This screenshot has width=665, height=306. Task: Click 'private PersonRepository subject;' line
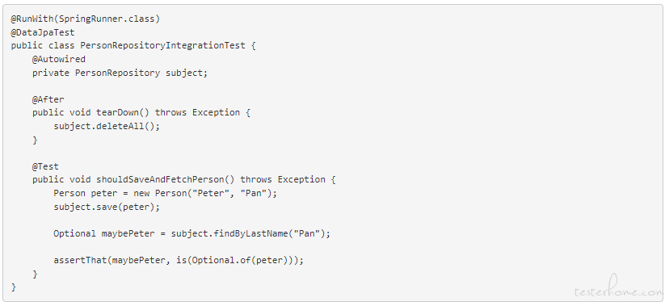tap(120, 73)
